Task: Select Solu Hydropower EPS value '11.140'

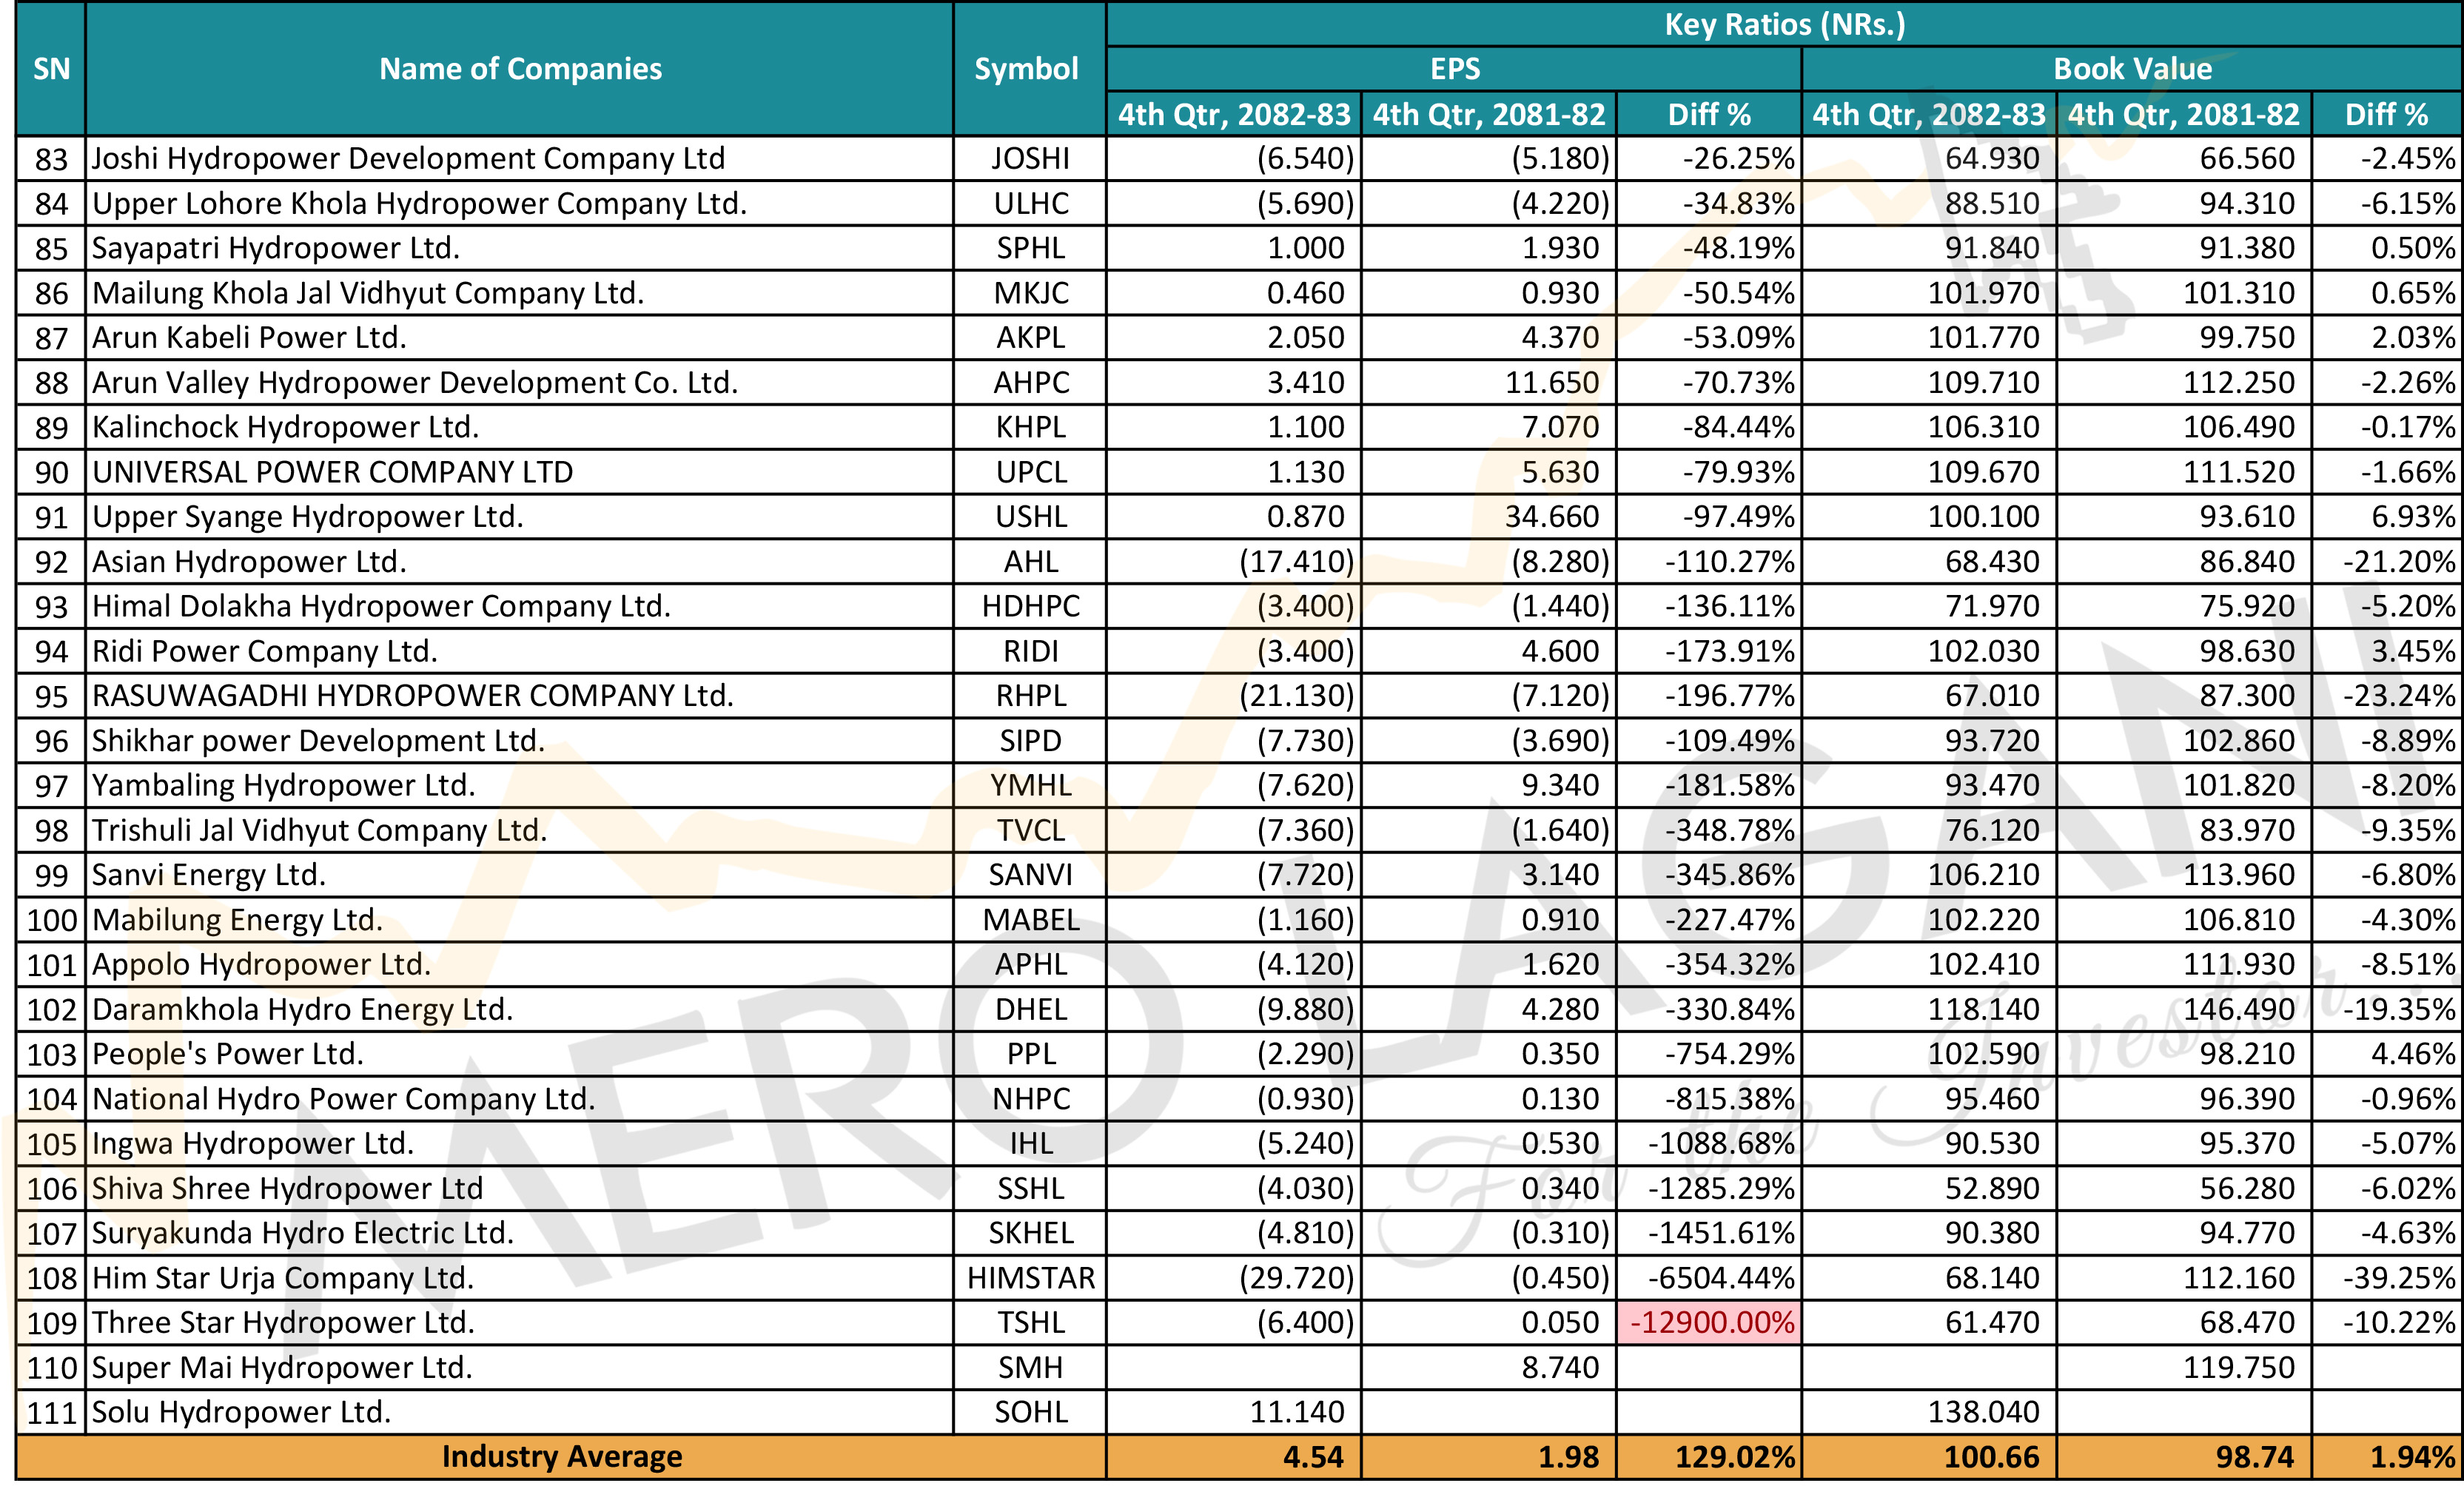Action: (x=1297, y=1412)
